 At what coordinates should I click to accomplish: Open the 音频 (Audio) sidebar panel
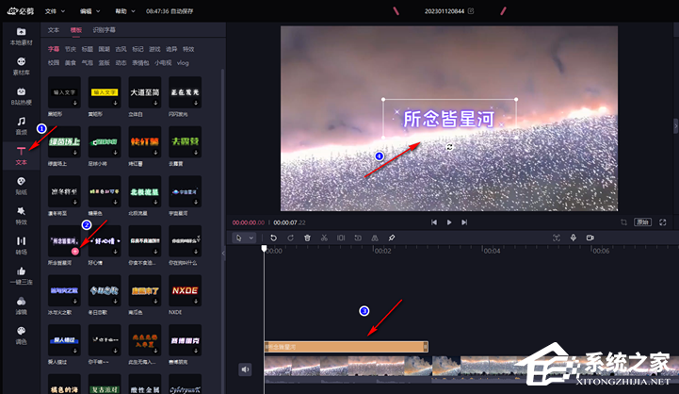pyautogui.click(x=21, y=123)
